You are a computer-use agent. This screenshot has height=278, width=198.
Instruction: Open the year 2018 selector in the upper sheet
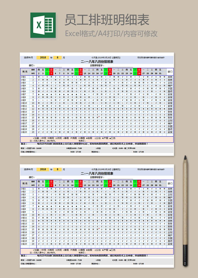pos(43,58)
